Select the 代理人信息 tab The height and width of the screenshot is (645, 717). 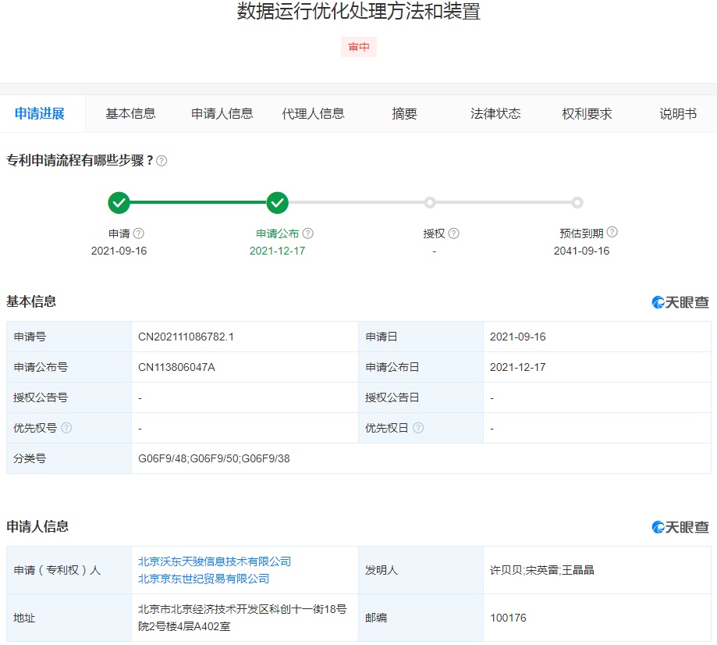tap(313, 113)
